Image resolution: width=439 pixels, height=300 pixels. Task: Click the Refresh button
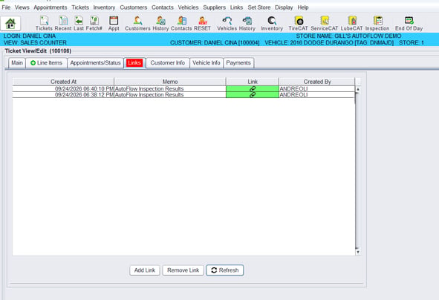point(225,270)
